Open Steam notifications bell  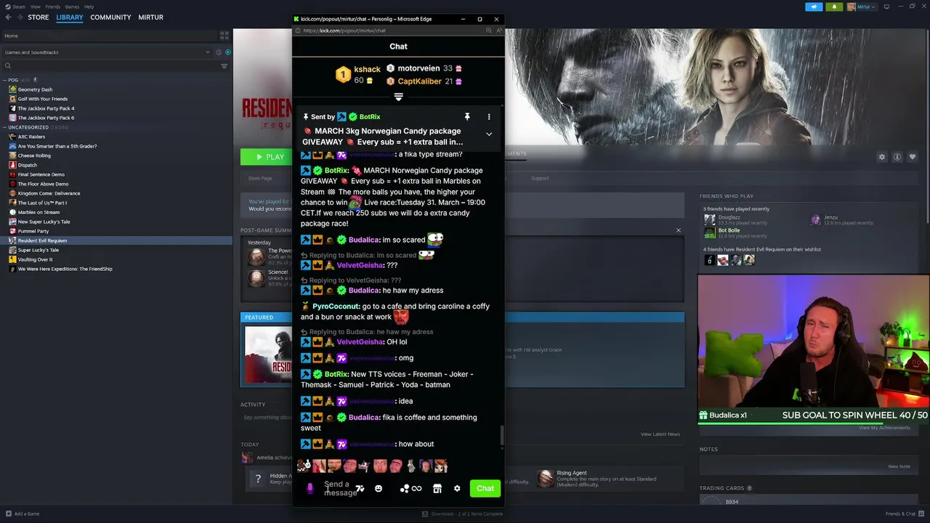(833, 7)
